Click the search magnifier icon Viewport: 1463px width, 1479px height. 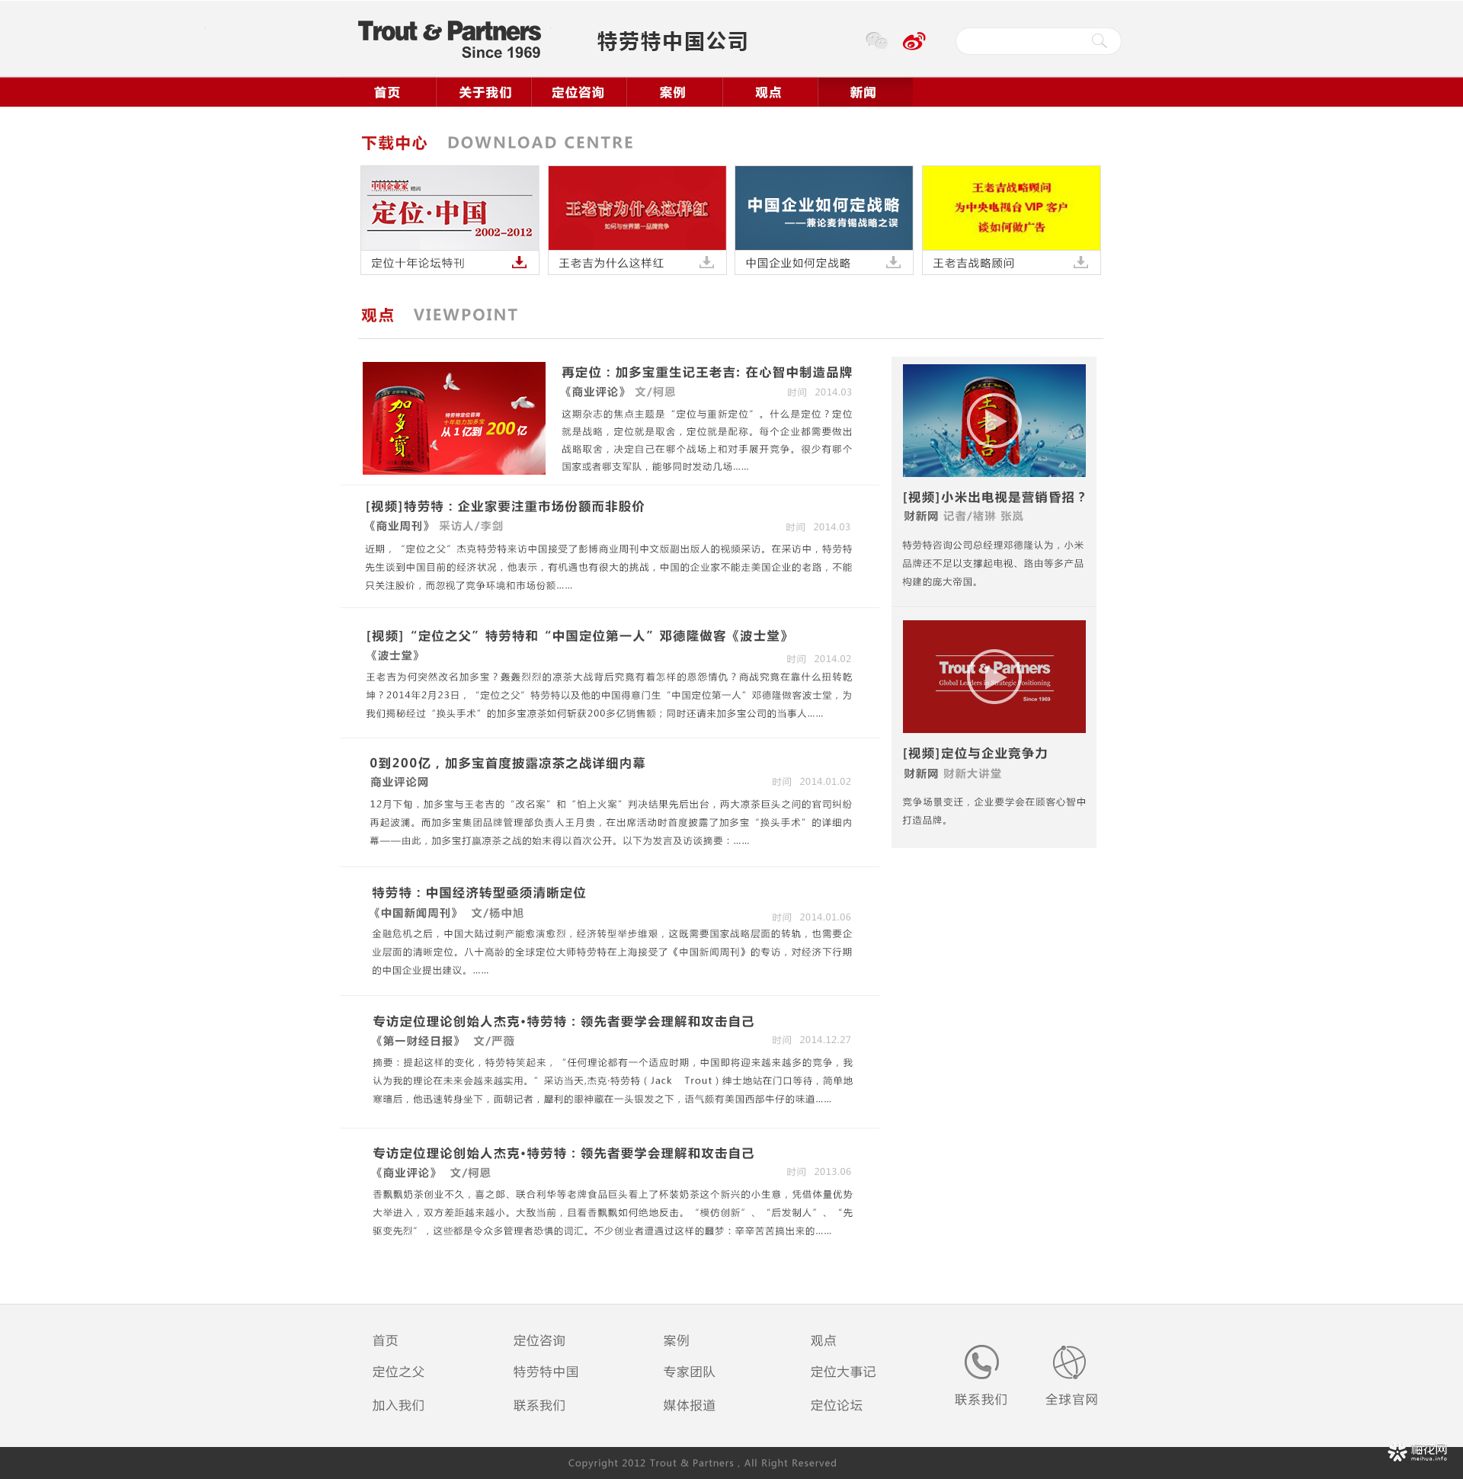(x=1099, y=41)
